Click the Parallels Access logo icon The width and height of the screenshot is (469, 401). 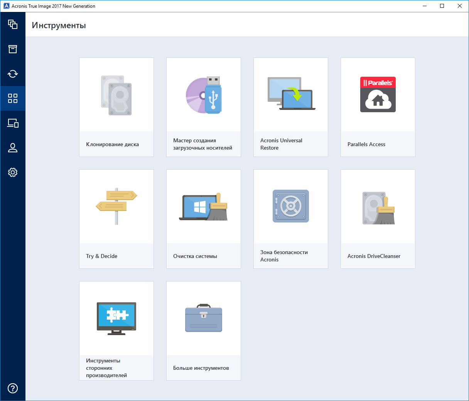pyautogui.click(x=378, y=94)
